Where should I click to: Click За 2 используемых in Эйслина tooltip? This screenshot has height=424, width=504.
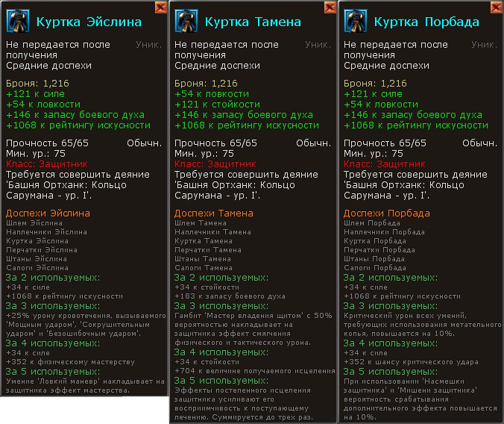click(53, 278)
